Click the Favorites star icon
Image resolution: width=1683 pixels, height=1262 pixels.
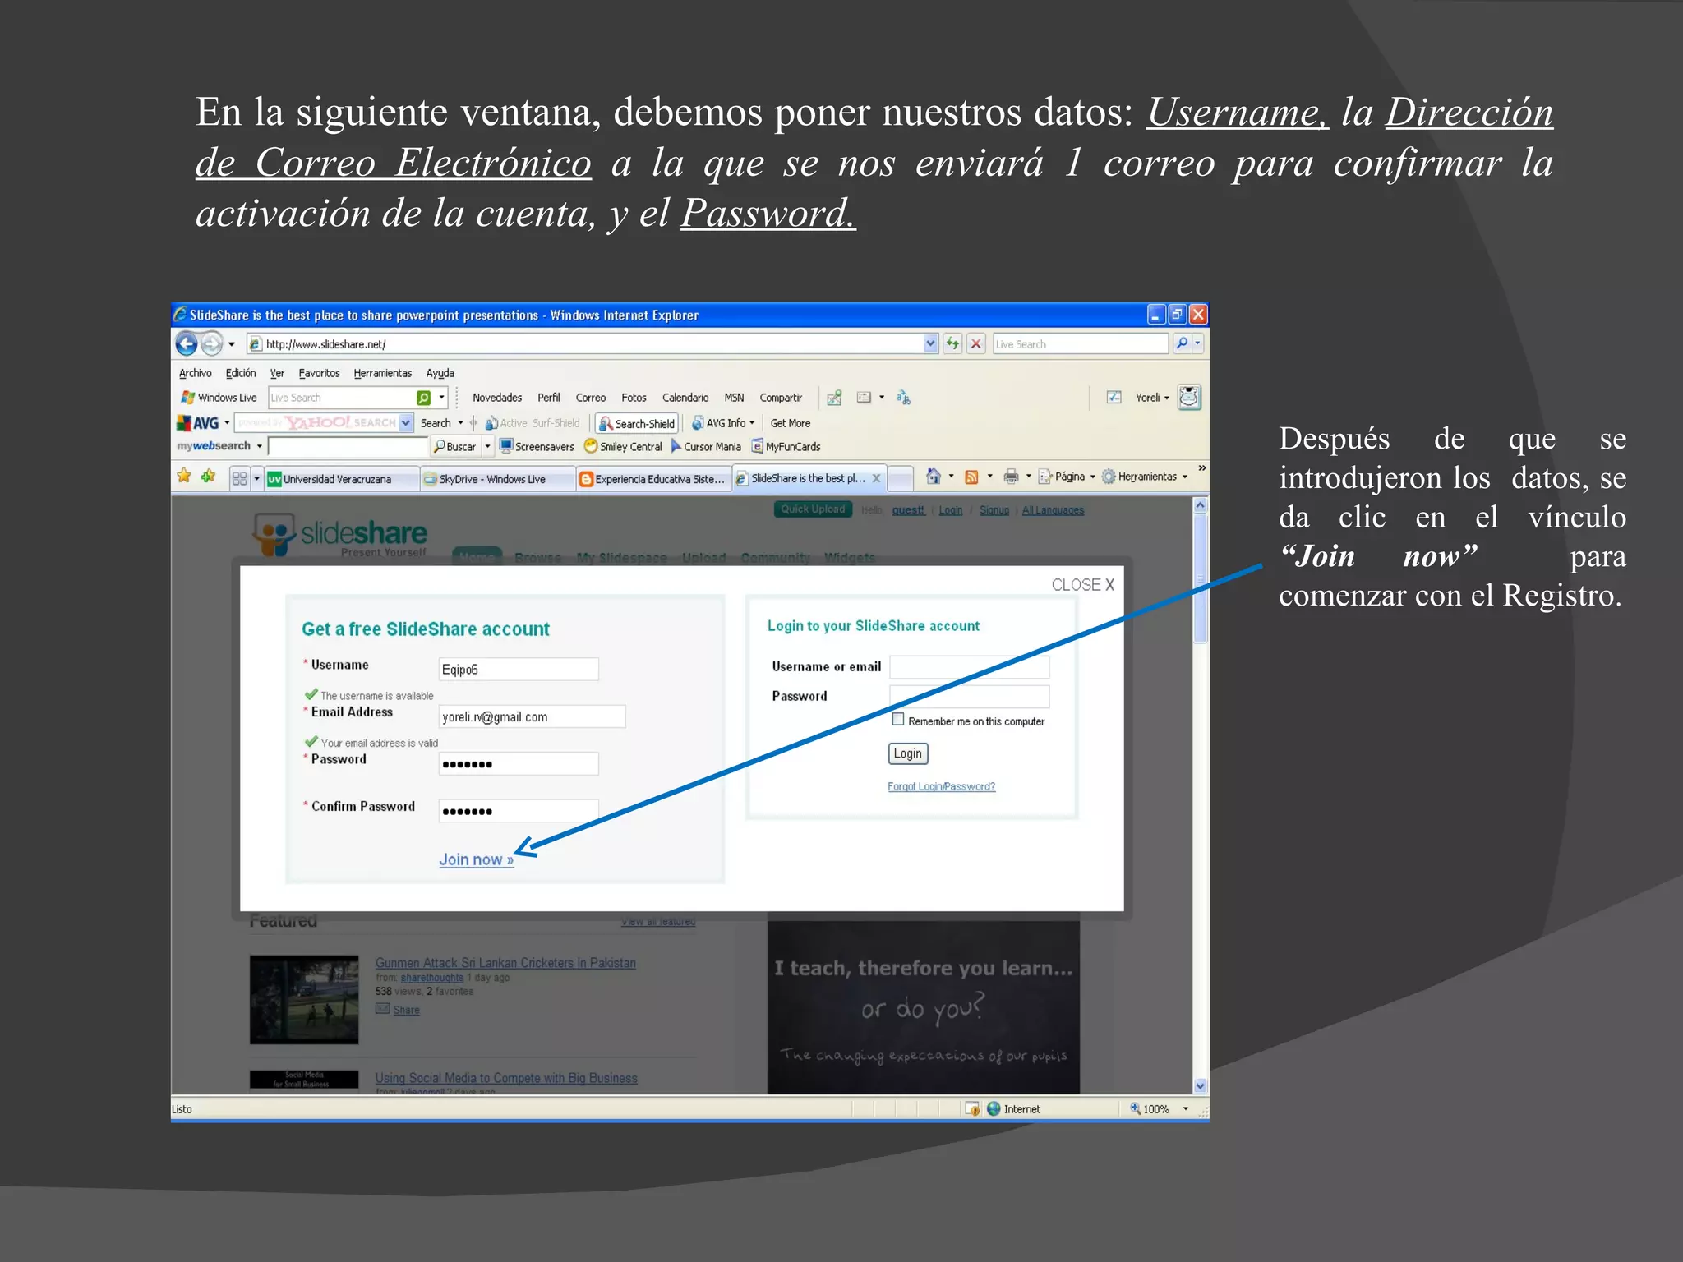184,476
